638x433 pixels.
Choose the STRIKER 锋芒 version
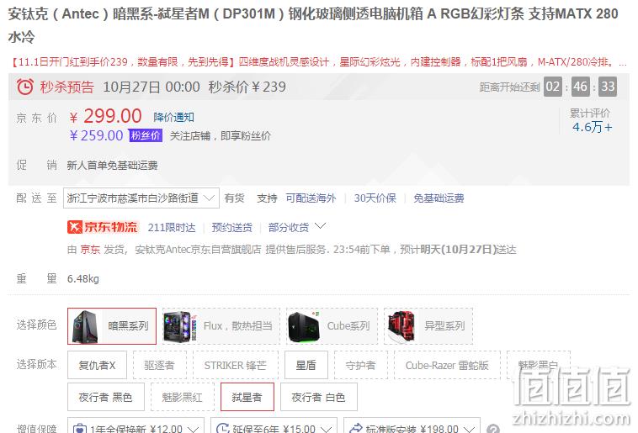(x=236, y=365)
